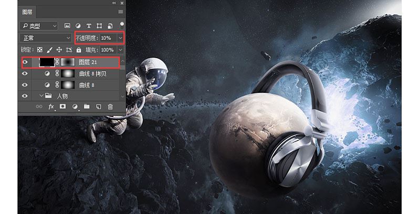Hide layer 曲线 8 拷贝 via eye icon

(25, 73)
